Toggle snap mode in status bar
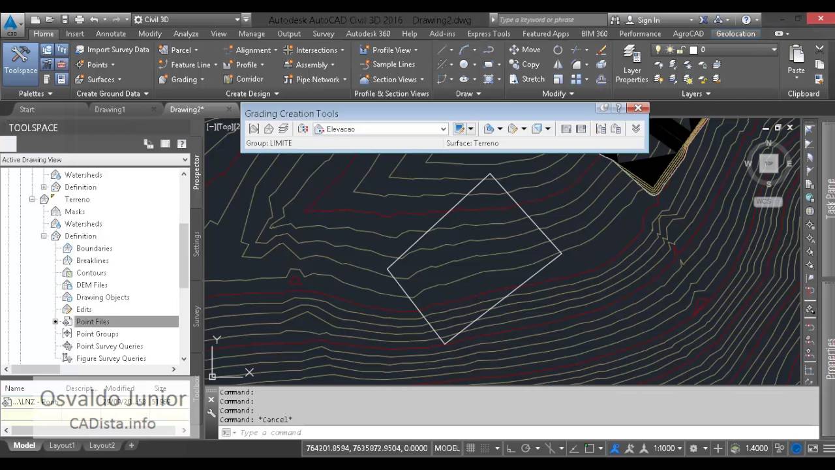835x470 pixels. 485,448
